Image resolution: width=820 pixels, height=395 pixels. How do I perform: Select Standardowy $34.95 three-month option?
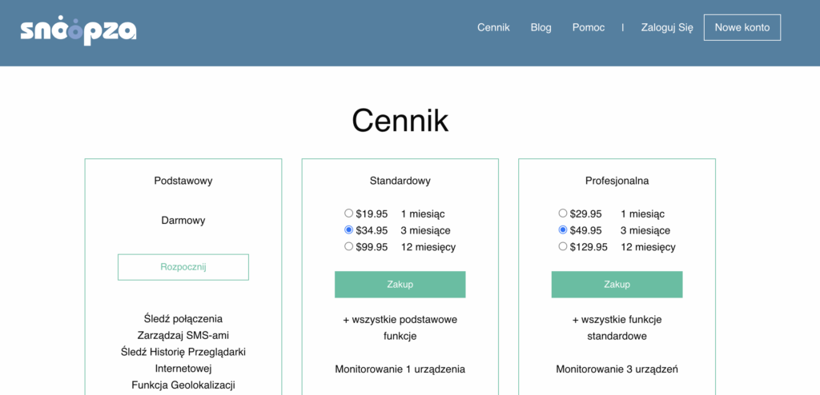[348, 230]
